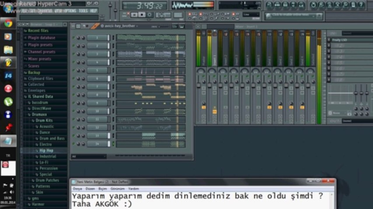Click the record transport button
This screenshot has height=209, width=373.
[x=150, y=15]
